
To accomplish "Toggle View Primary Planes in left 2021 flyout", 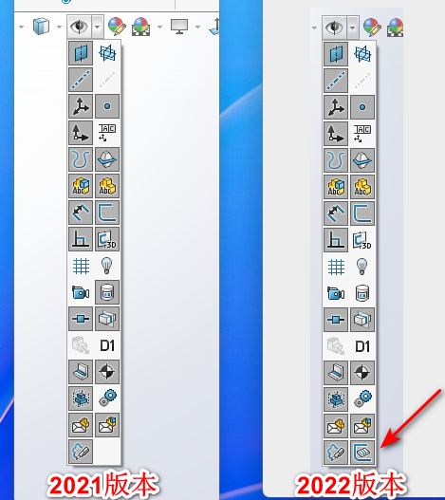I will [107, 53].
